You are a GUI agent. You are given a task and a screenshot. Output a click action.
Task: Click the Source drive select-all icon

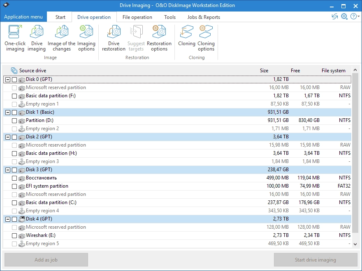click(14, 71)
